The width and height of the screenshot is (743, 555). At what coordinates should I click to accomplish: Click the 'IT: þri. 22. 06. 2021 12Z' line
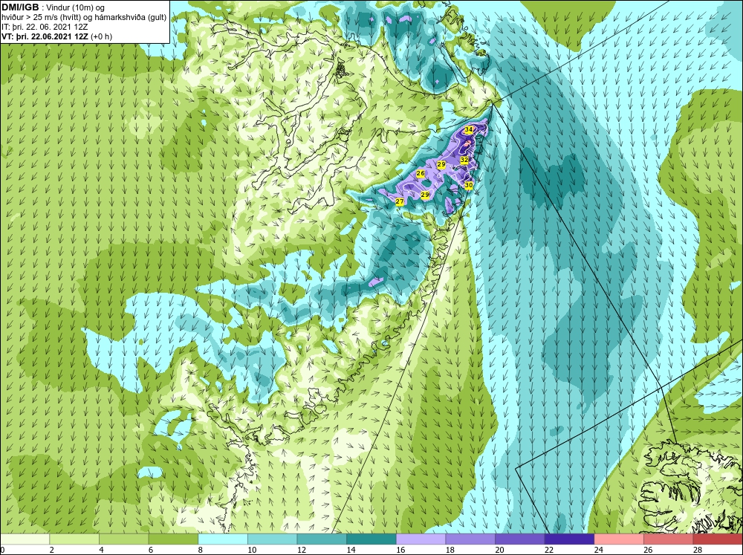click(45, 27)
